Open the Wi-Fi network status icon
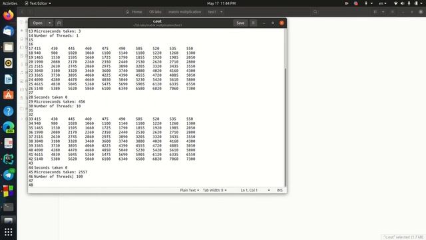This screenshot has height=240, width=426. (x=395, y=3)
